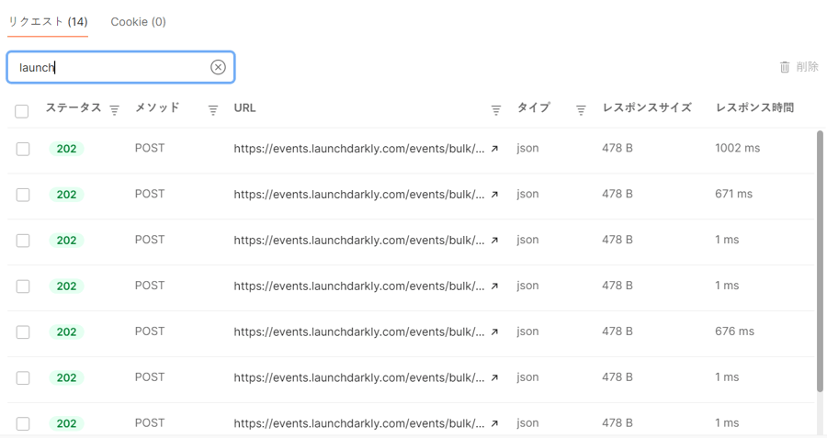
Task: Click the 202 status badge in the 676 ms row
Action: coord(66,332)
